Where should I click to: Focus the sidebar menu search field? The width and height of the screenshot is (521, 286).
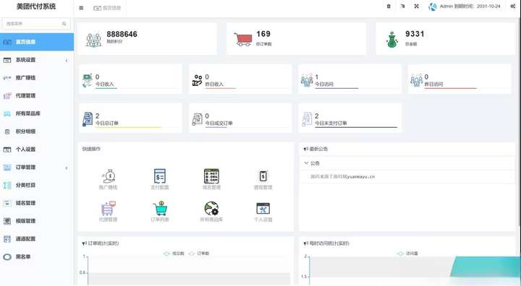pyautogui.click(x=36, y=24)
